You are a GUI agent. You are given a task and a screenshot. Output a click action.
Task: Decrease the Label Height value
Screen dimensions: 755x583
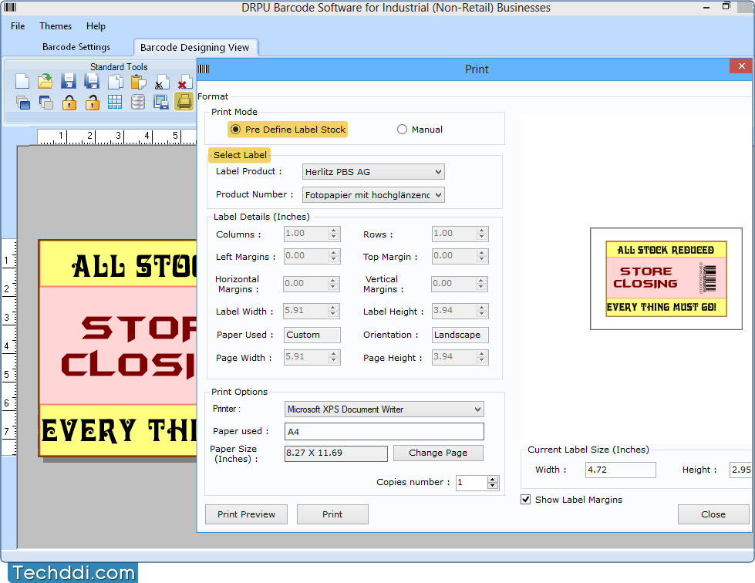481,315
